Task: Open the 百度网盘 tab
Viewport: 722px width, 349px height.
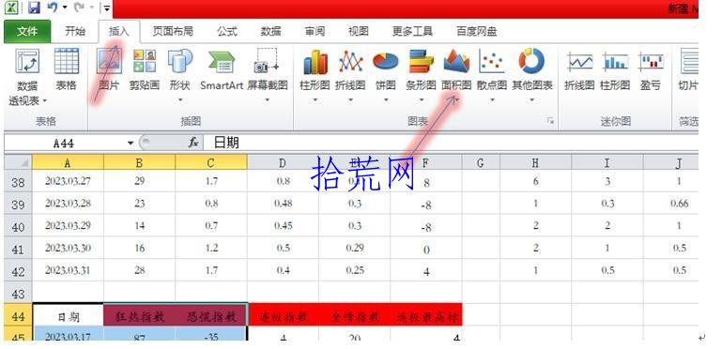Action: [477, 31]
